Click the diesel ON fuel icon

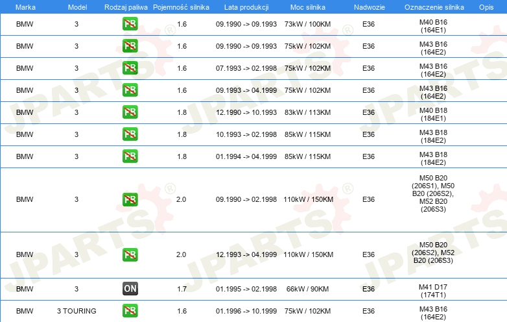click(130, 289)
